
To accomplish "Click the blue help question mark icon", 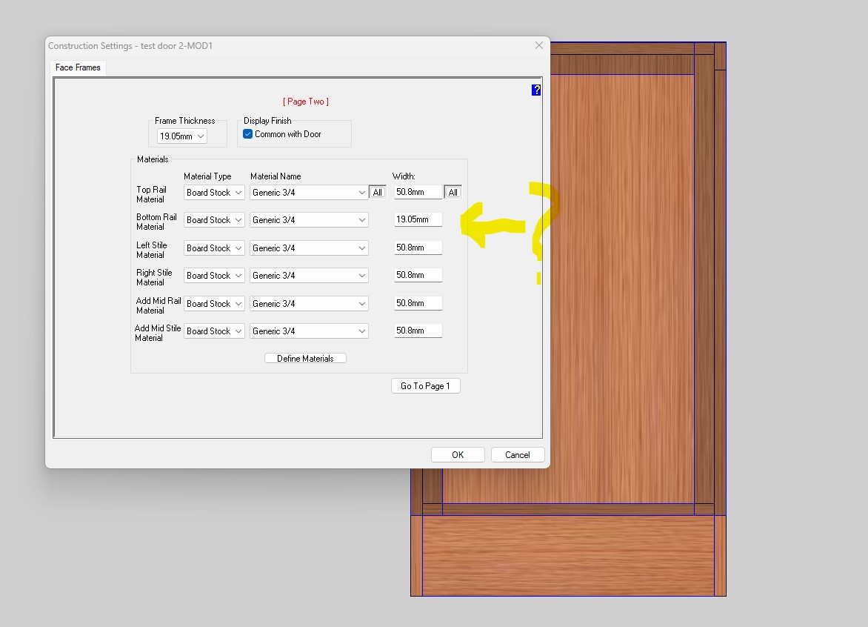I will (536, 90).
